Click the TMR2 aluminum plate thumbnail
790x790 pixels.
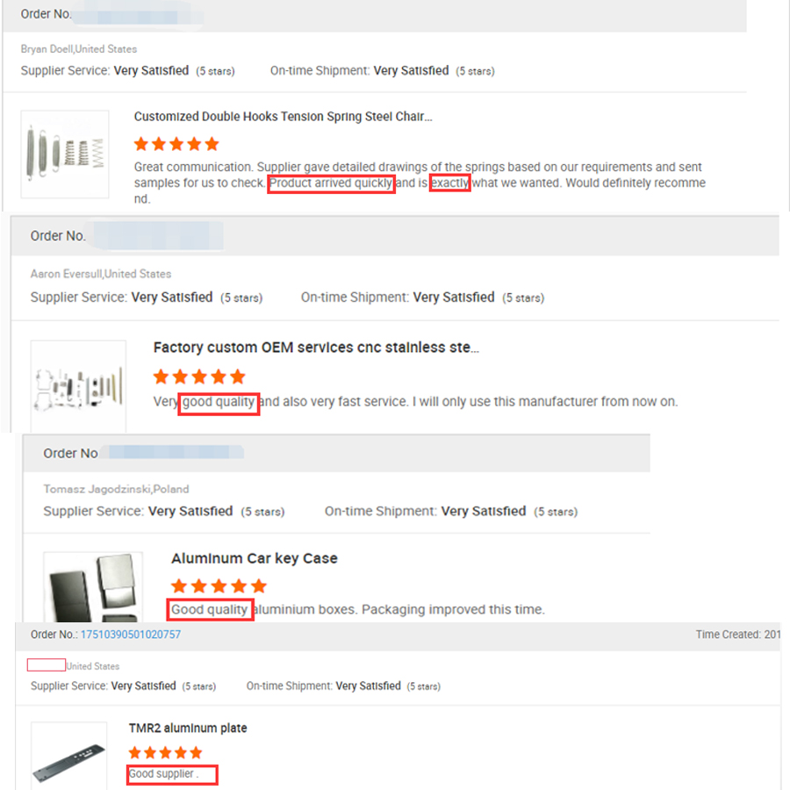[x=69, y=756]
